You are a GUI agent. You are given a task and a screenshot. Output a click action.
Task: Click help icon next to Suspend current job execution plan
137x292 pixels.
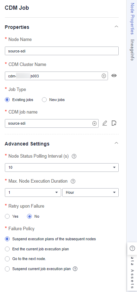[75, 269]
